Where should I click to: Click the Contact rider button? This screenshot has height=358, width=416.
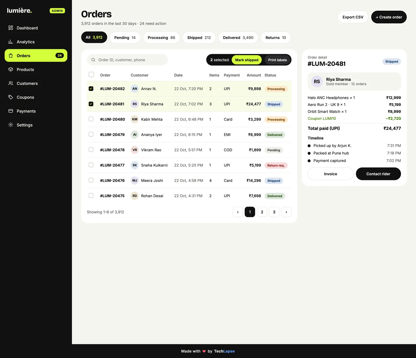point(378,174)
